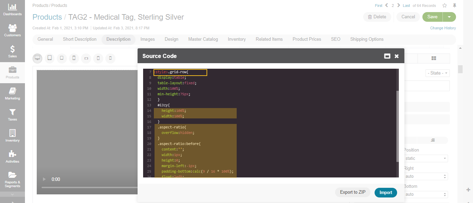The height and width of the screenshot is (203, 473).
Task: Click the Import button
Action: [386, 192]
